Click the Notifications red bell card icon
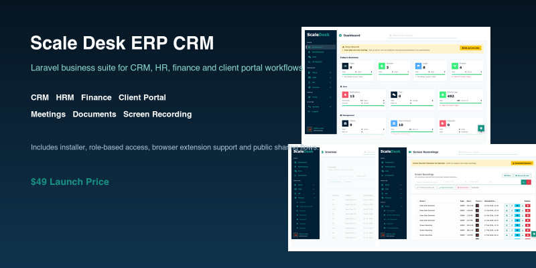 (344, 95)
